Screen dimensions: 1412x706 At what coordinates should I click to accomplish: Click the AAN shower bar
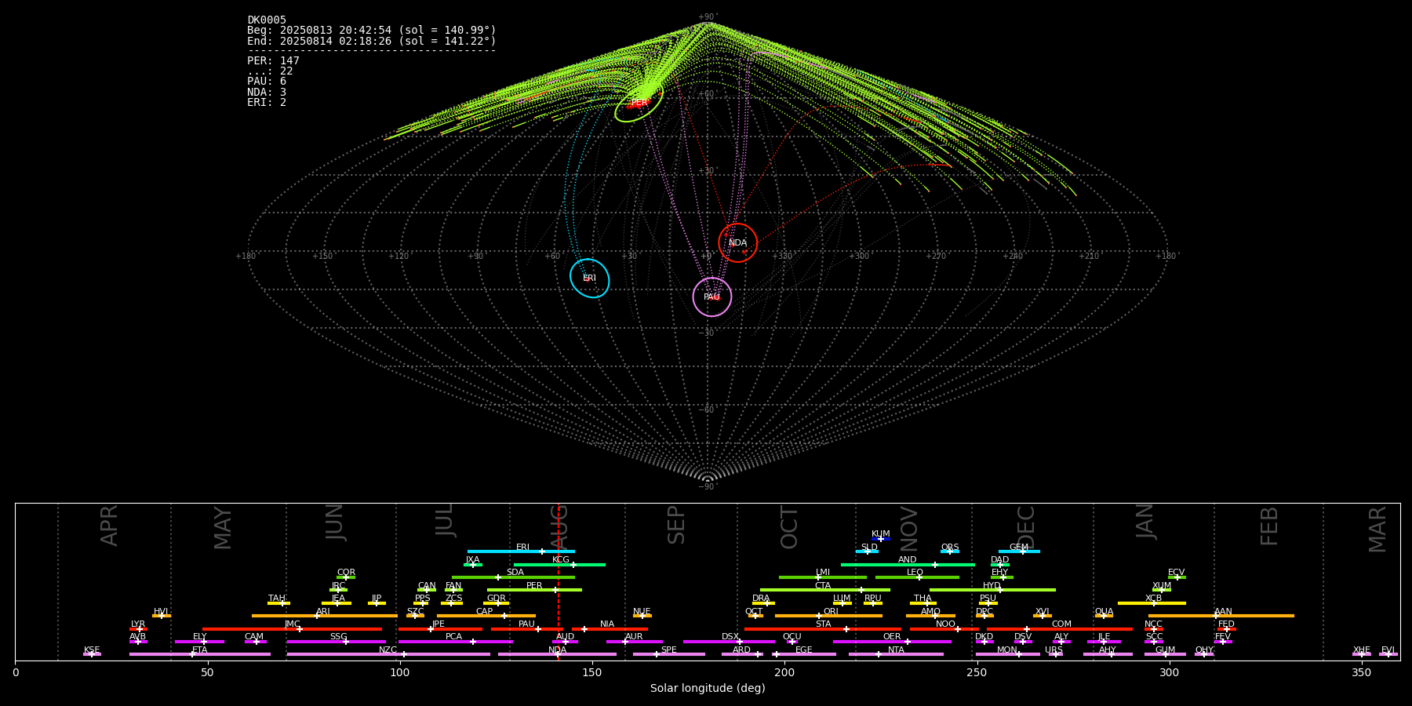(1221, 616)
